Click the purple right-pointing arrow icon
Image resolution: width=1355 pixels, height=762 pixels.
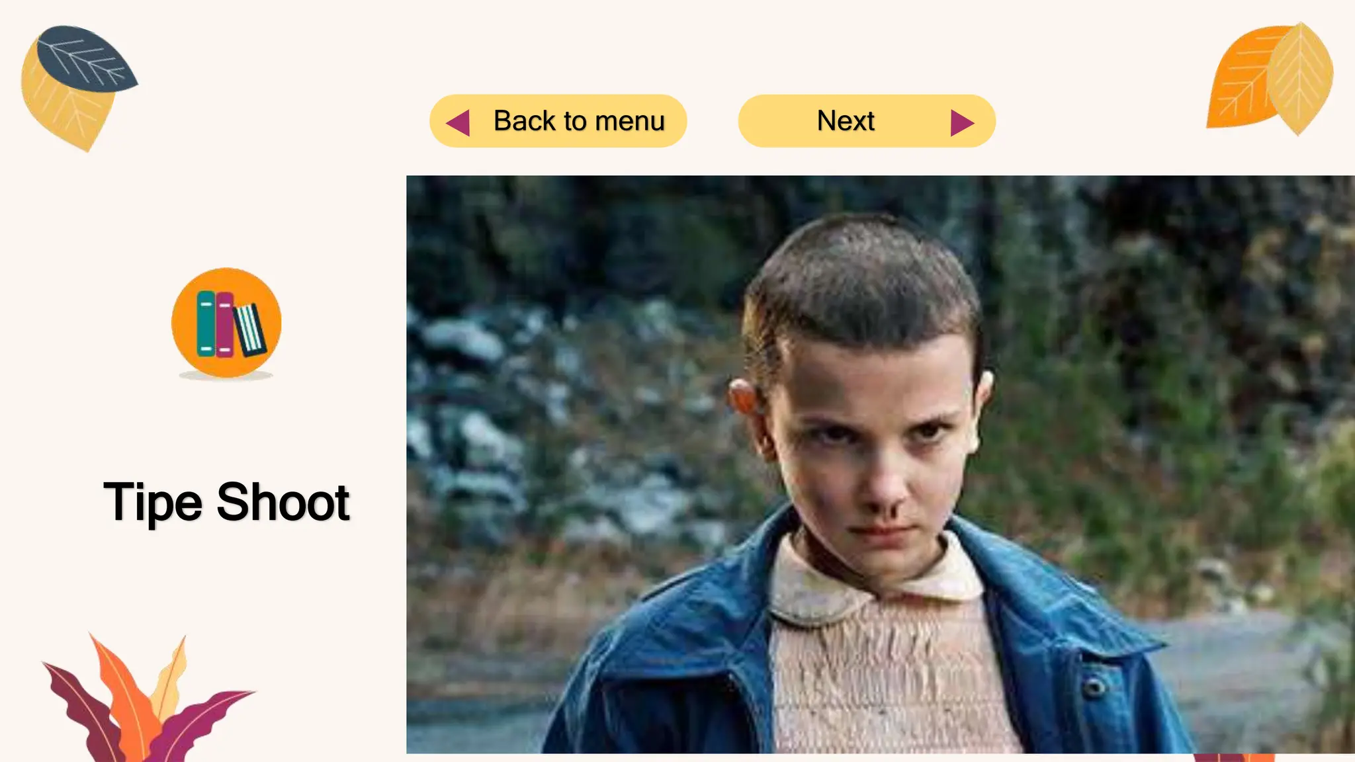[x=962, y=123]
